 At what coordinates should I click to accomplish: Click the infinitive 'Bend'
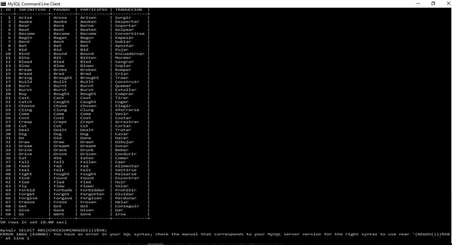24,42
